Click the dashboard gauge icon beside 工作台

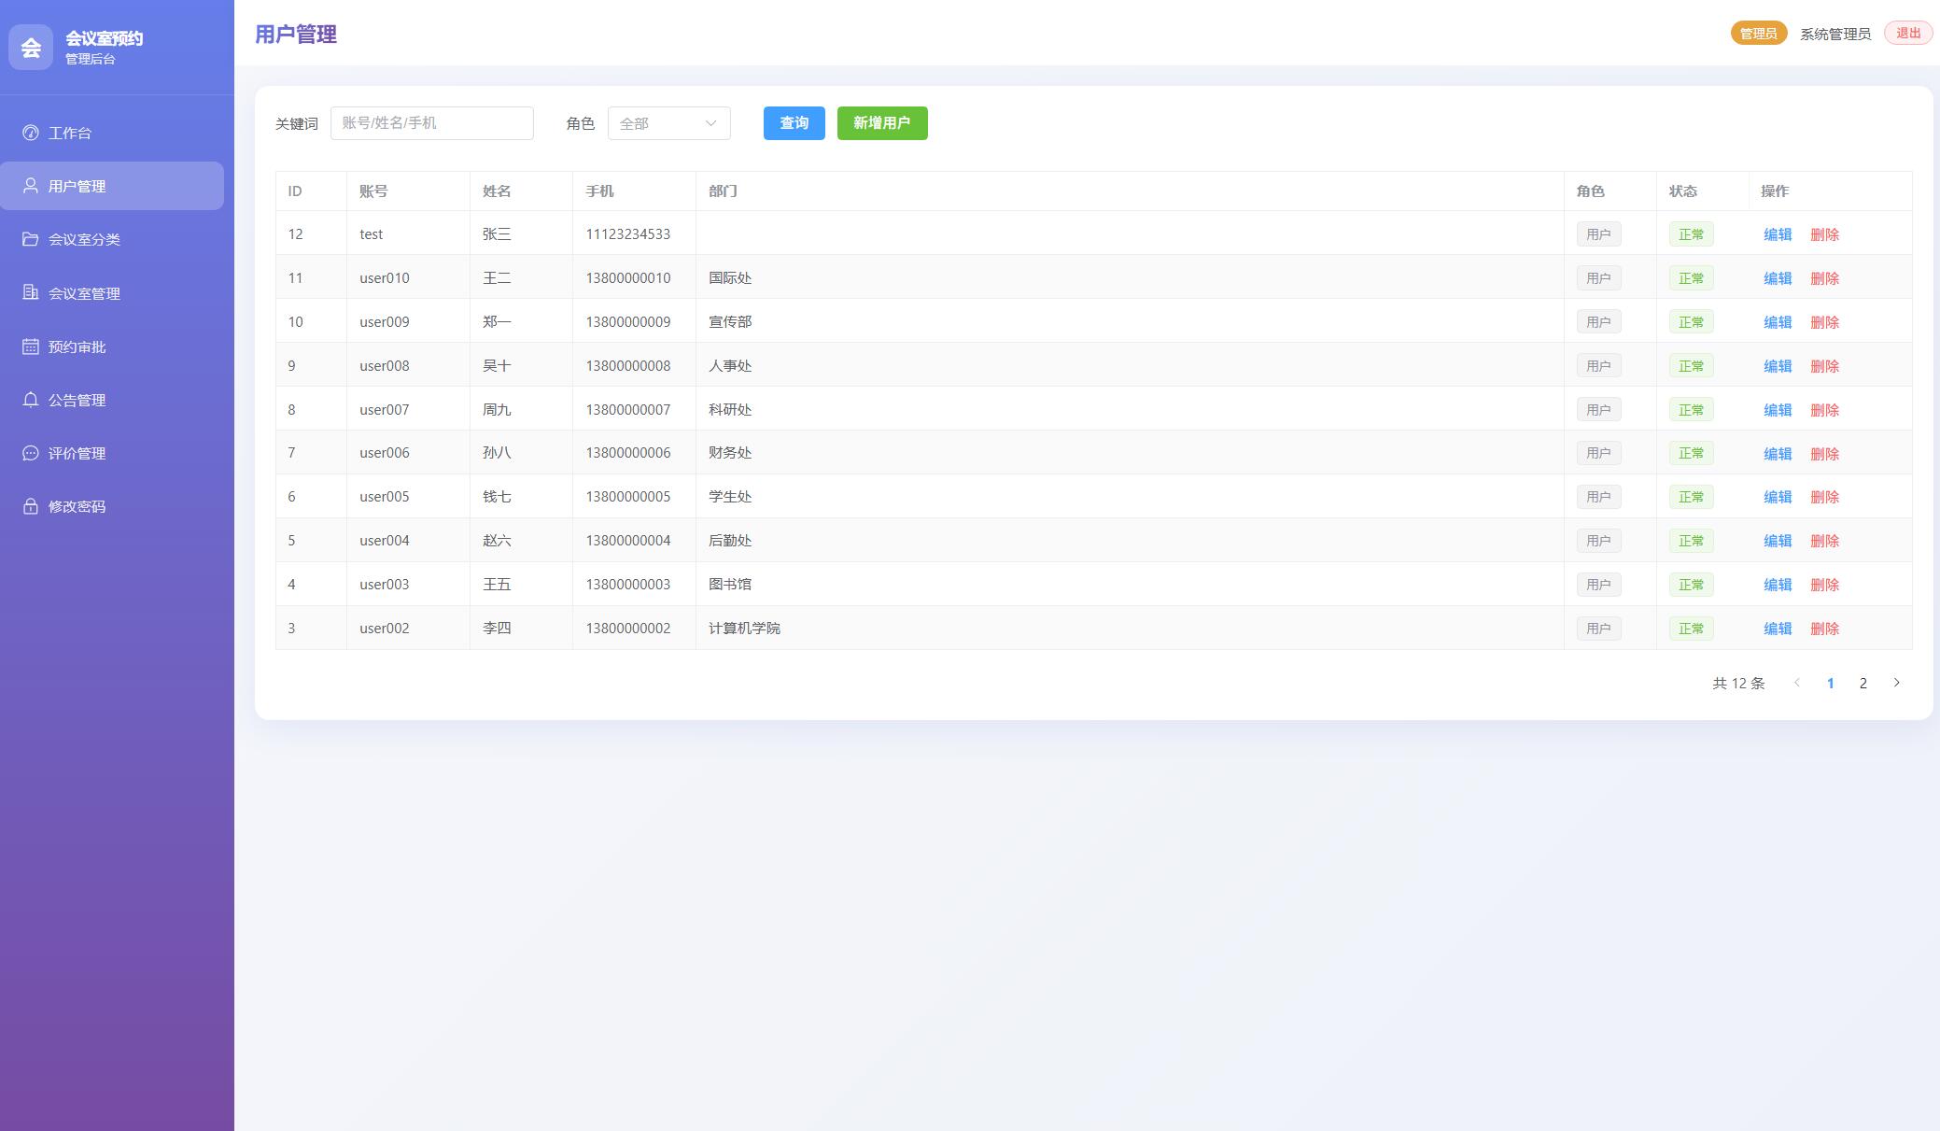tap(31, 133)
